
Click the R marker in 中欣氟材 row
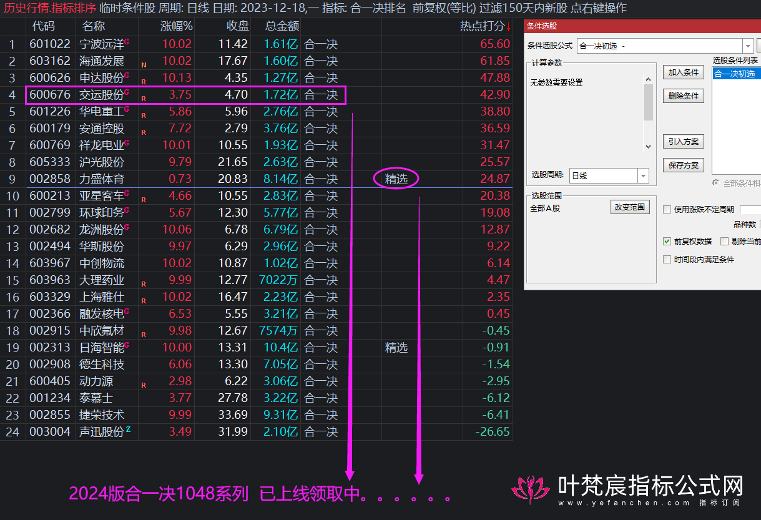[x=144, y=334]
